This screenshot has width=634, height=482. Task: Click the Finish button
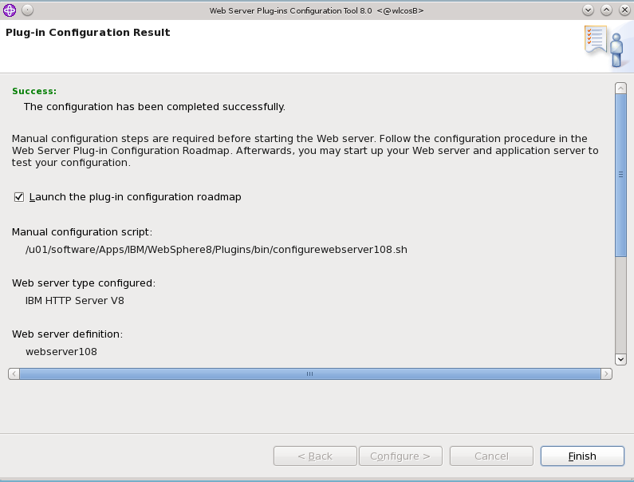click(582, 456)
